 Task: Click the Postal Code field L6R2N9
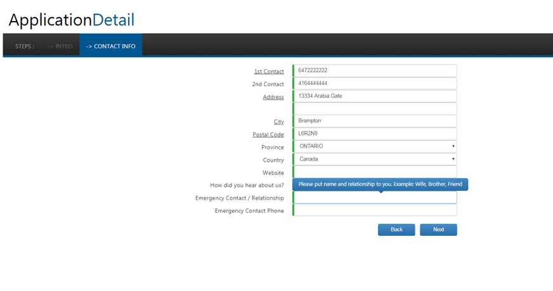[375, 134]
